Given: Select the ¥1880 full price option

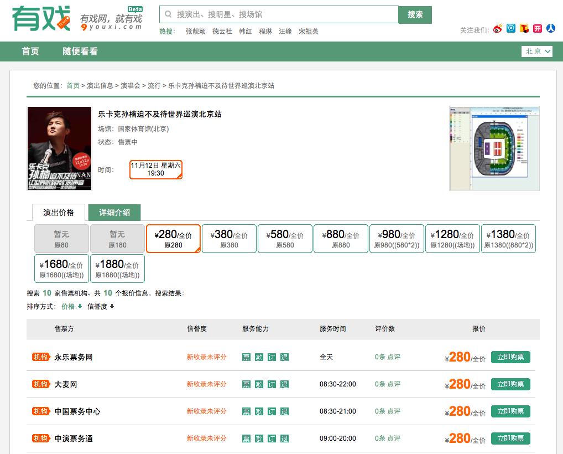Looking at the screenshot, I should tap(117, 269).
